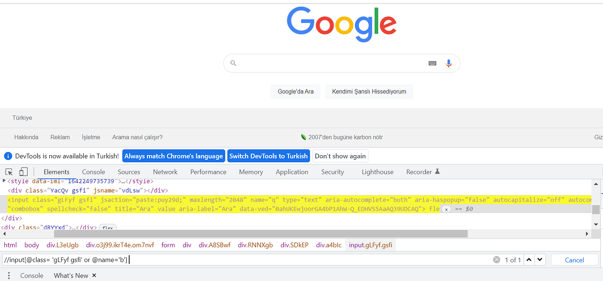Viewport: 603px width, 281px height.
Task: Open the Google keyboard input icon
Action: click(x=432, y=63)
